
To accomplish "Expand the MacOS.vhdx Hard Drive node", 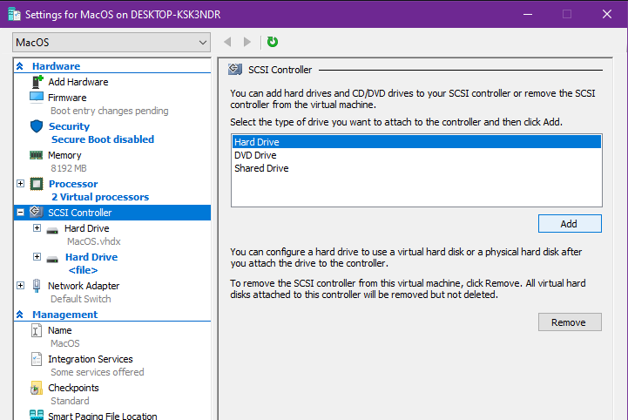I will [37, 228].
